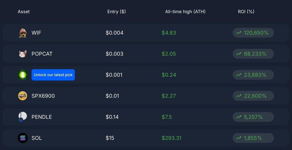Viewport: 292px width, 150px height.
Task: Click the 23,883% ROI badge
Action: point(253,75)
